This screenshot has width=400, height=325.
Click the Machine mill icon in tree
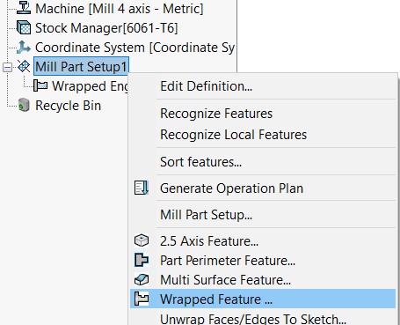point(24,8)
